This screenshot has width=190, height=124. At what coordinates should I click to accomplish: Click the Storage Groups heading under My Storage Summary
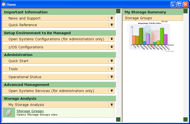coord(138,18)
